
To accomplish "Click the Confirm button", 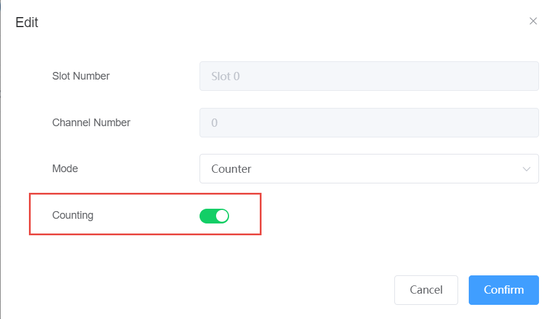I will point(504,290).
